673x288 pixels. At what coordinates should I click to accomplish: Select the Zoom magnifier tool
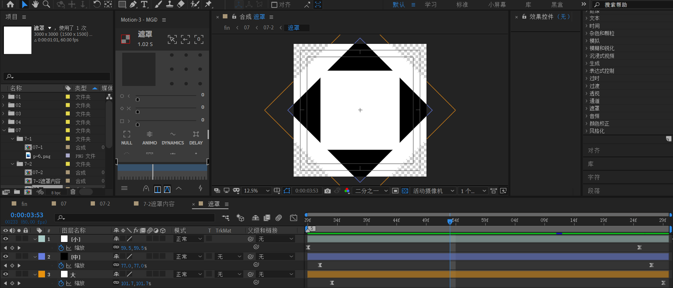coord(46,4)
